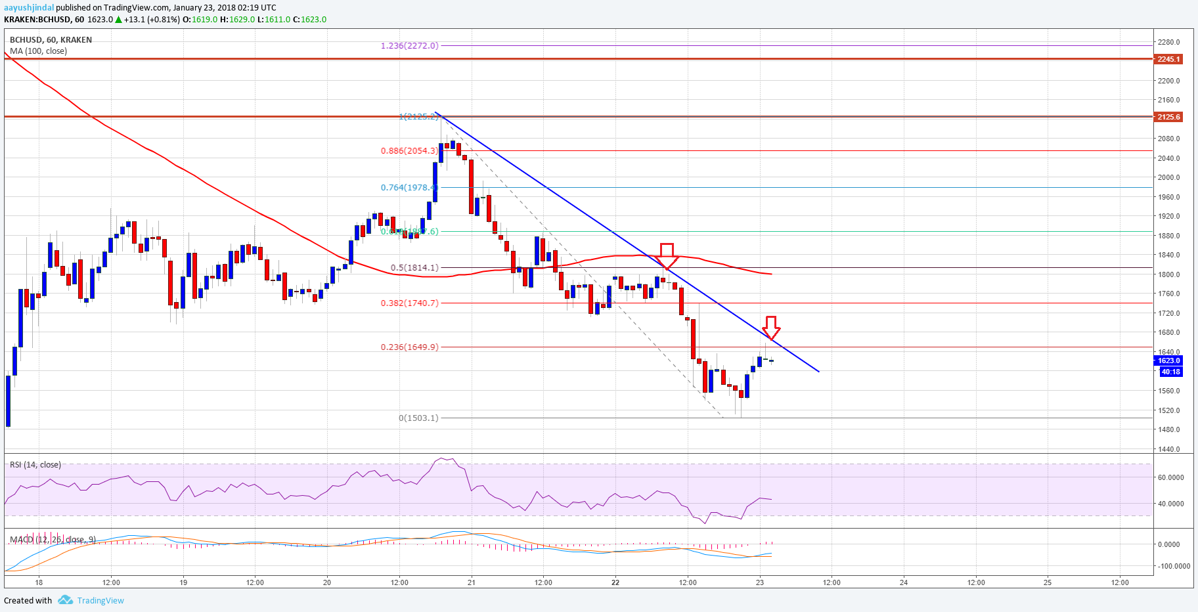This screenshot has height=612, width=1198.
Task: Click the 2245.1 red price label
Action: click(1168, 59)
